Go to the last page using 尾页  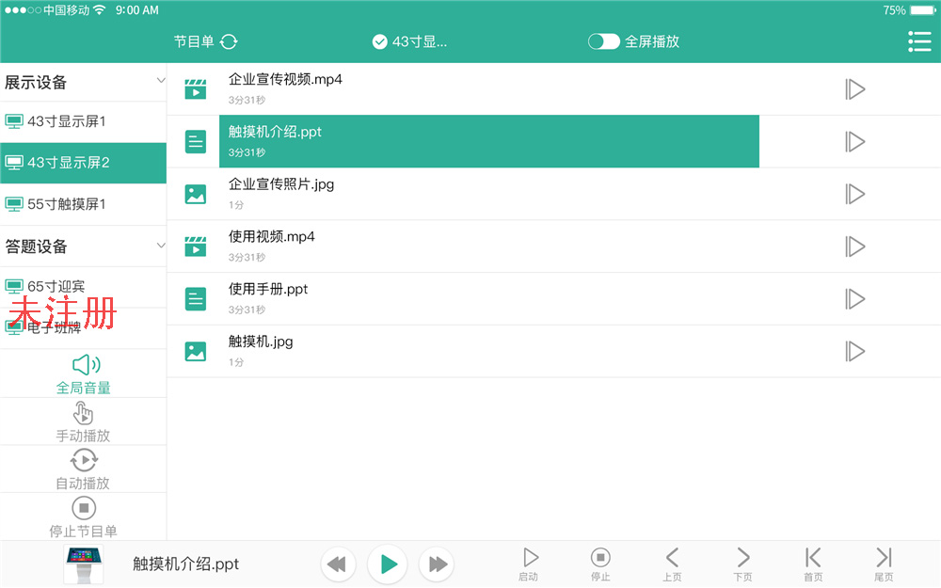point(883,563)
